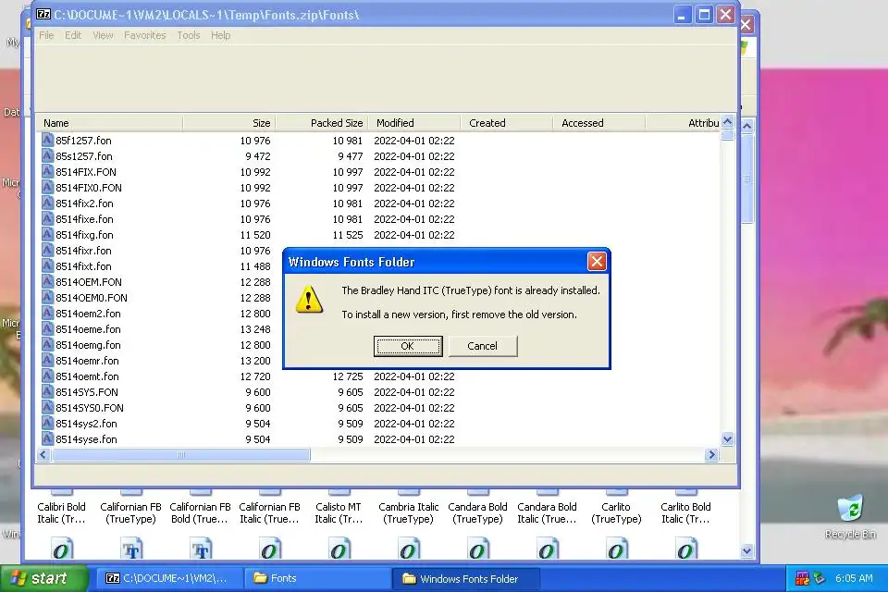This screenshot has width=888, height=592.
Task: Open the File menu in 7-Zip
Action: (x=46, y=35)
